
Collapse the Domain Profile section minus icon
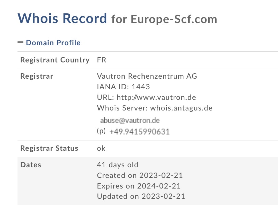[21, 42]
